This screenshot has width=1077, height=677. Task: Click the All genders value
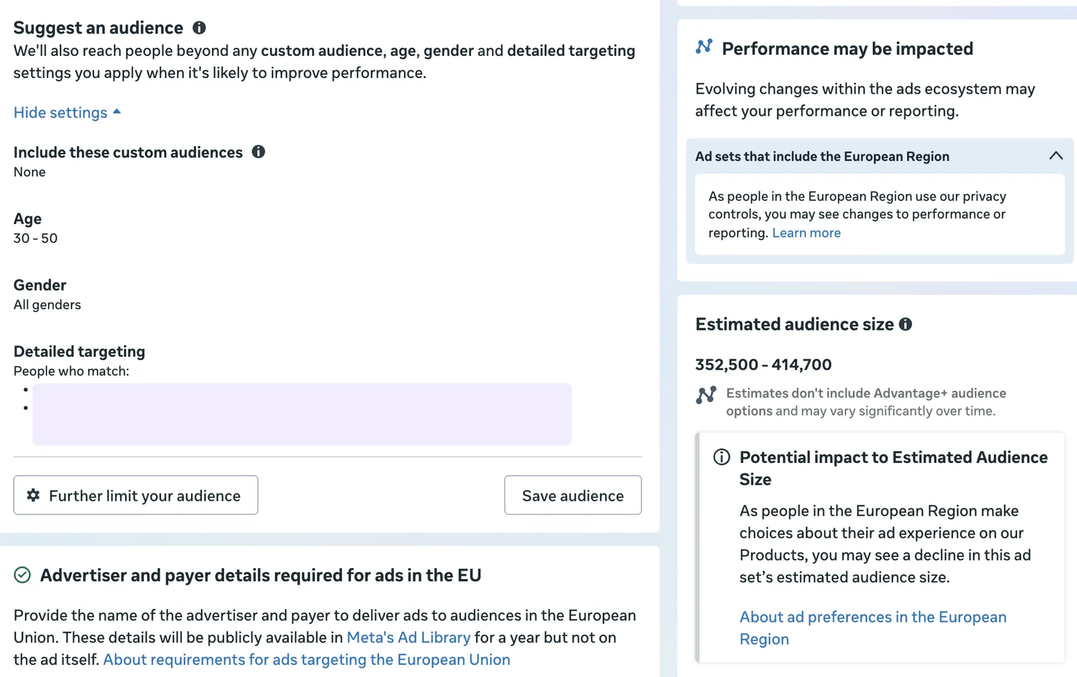pyautogui.click(x=47, y=305)
